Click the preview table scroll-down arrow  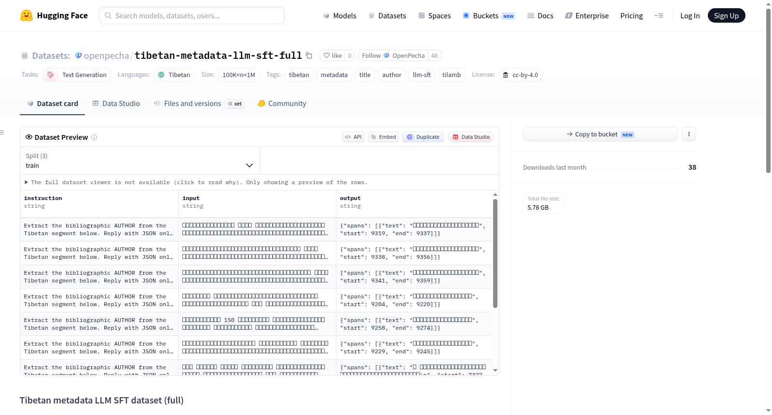tap(495, 370)
